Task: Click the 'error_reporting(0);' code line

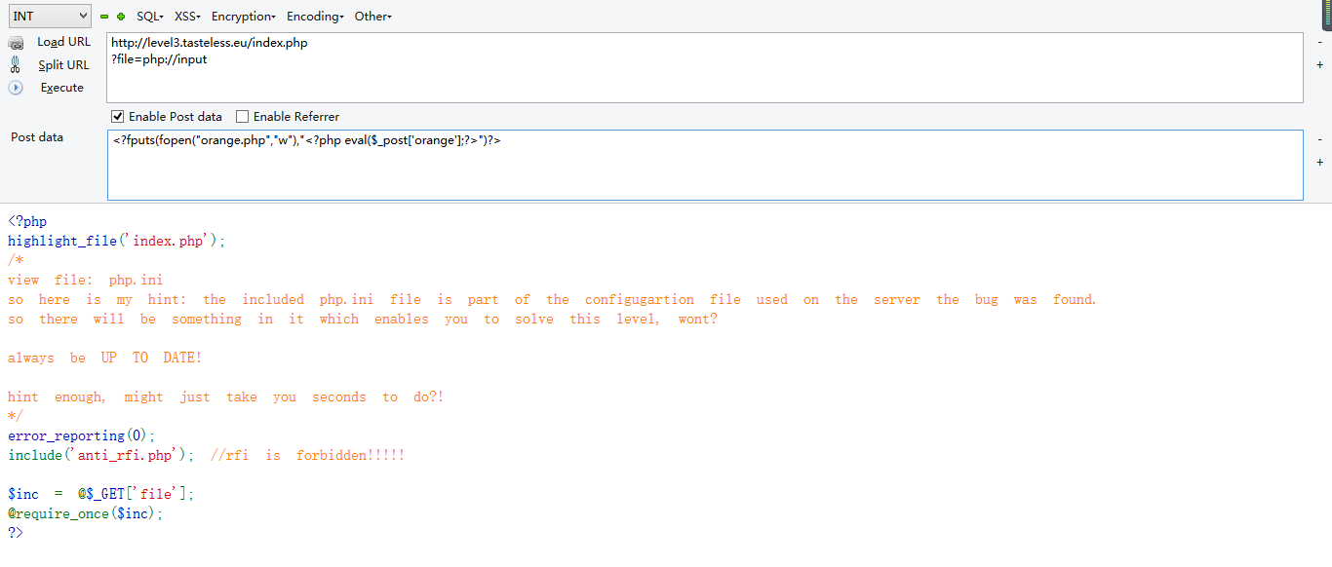Action: pos(82,435)
